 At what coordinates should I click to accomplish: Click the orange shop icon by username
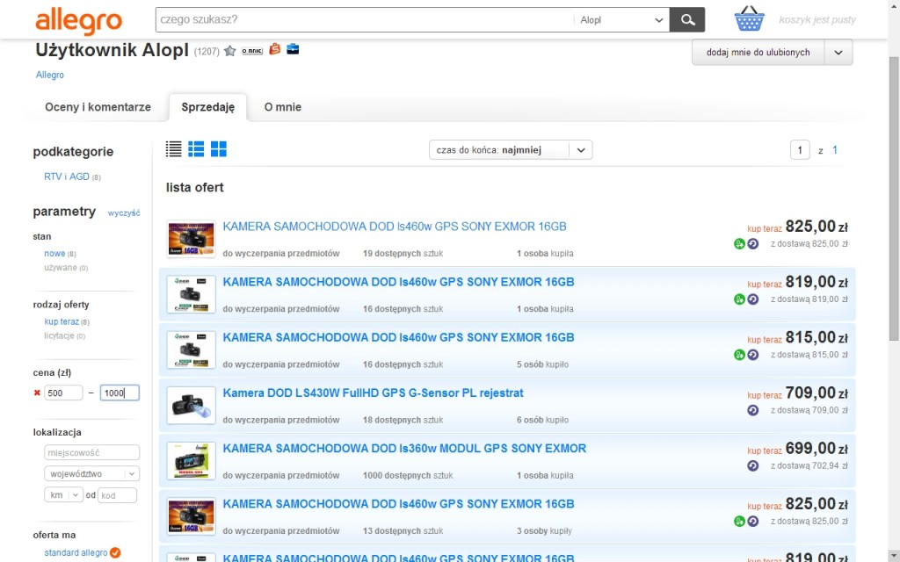(x=275, y=49)
